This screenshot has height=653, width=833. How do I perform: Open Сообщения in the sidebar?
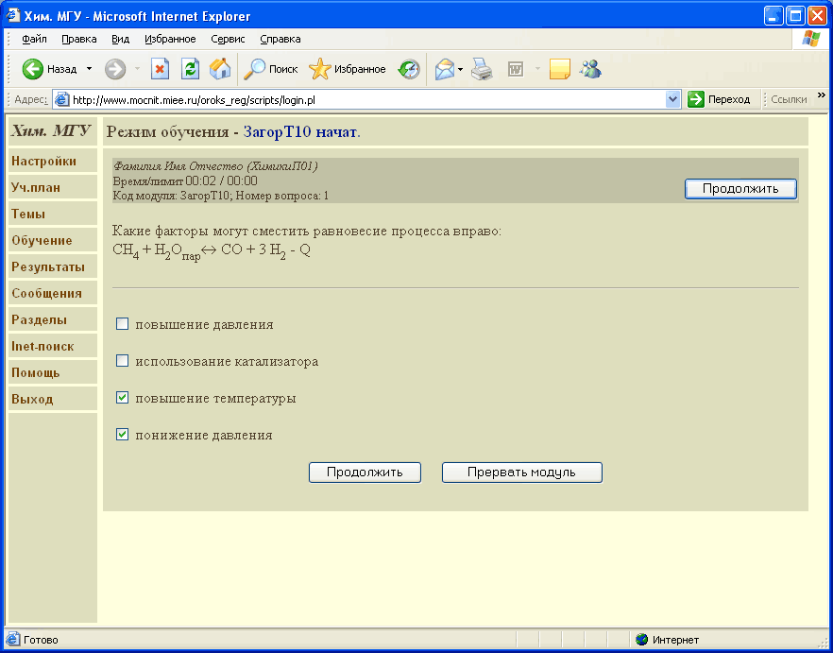pyautogui.click(x=53, y=294)
